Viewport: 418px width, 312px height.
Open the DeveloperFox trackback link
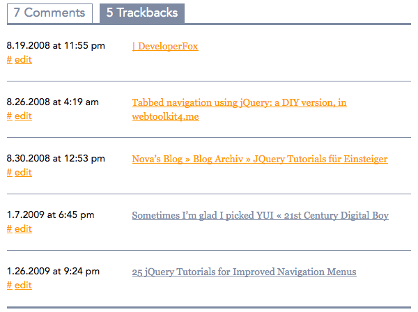(x=165, y=46)
